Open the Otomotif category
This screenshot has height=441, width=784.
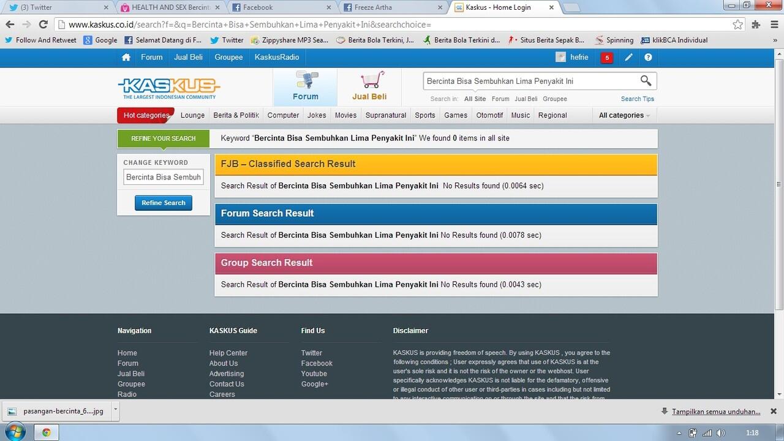(489, 115)
